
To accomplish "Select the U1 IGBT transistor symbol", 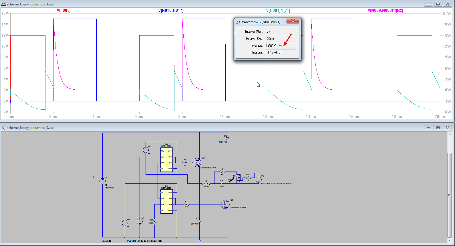I will pyautogui.click(x=225, y=204).
